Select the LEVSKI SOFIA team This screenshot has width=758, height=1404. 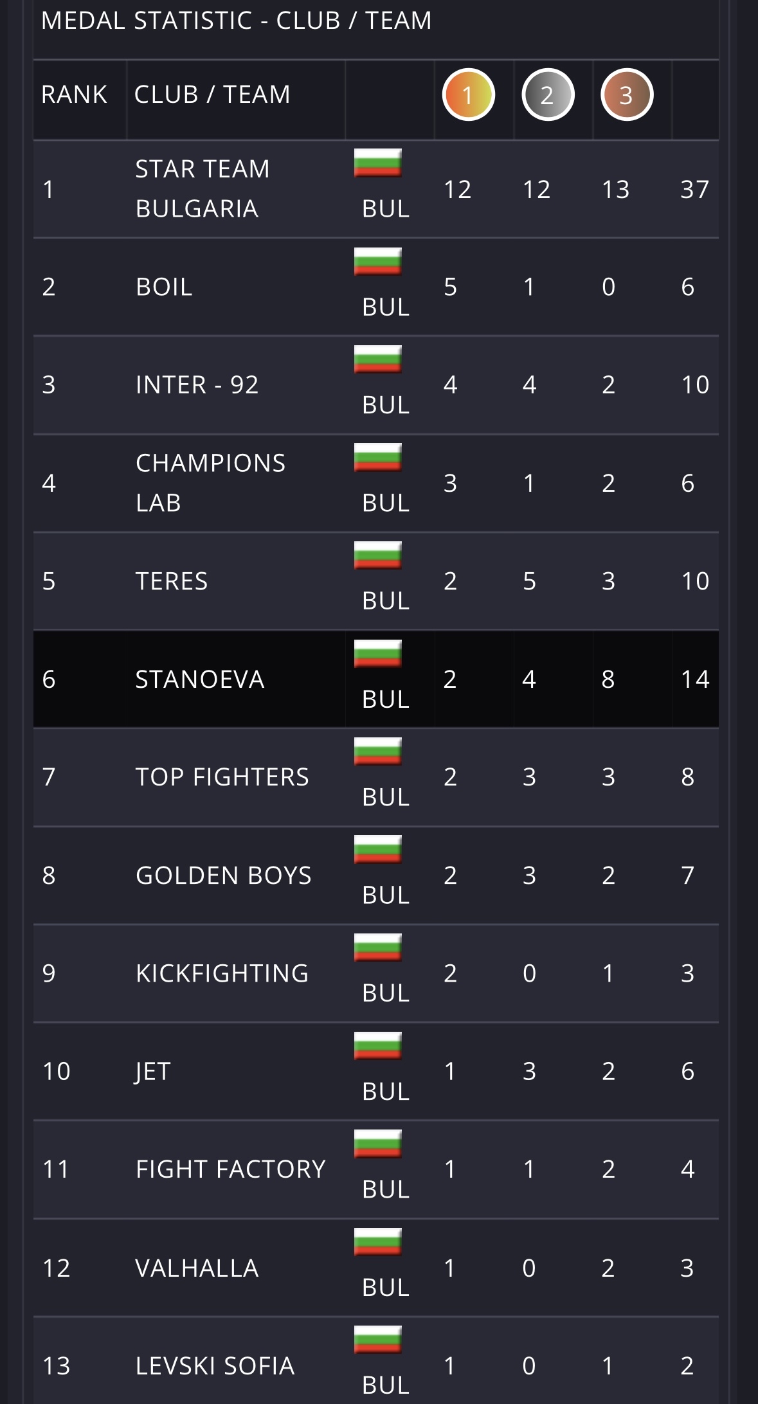(x=215, y=1366)
